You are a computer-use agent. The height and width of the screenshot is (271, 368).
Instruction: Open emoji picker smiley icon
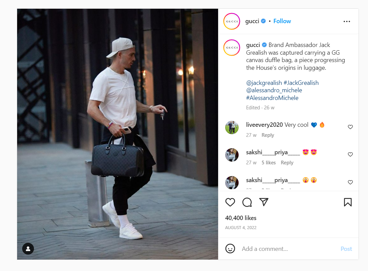pos(230,249)
